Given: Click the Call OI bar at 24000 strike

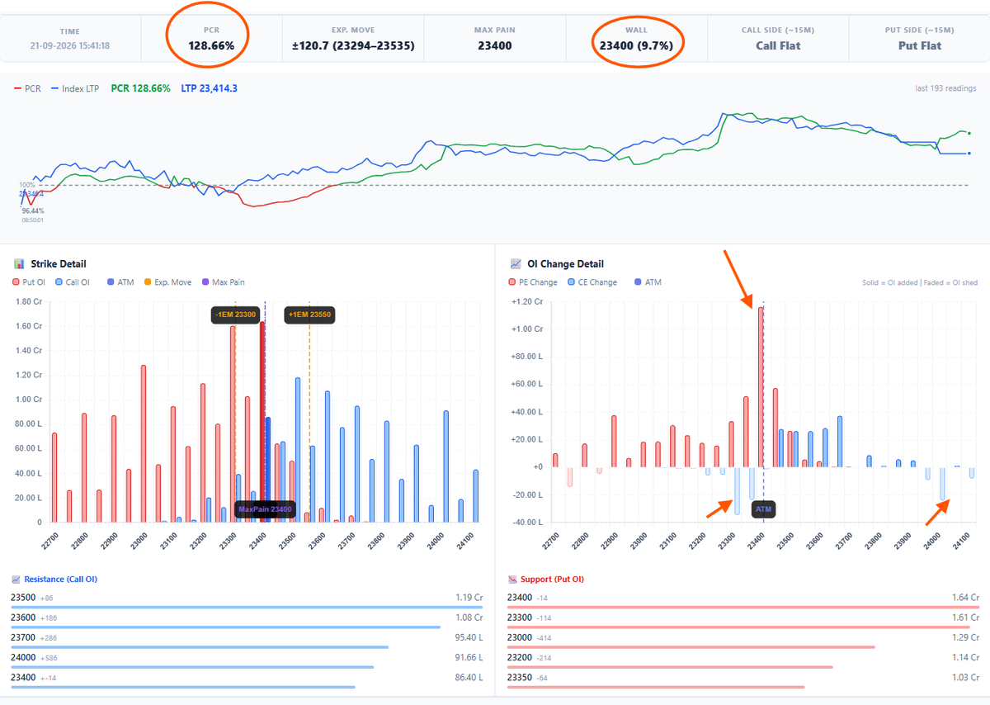Looking at the screenshot, I should pyautogui.click(x=445, y=466).
